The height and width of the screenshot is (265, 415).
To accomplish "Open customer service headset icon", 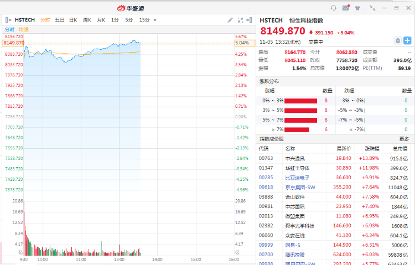I will point(334,8).
